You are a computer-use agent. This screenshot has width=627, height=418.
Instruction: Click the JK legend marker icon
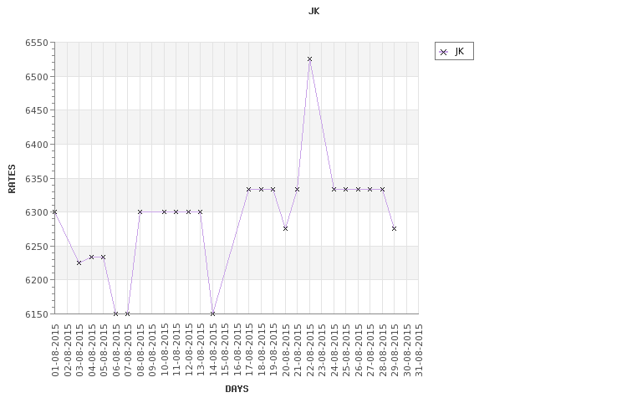click(x=443, y=52)
